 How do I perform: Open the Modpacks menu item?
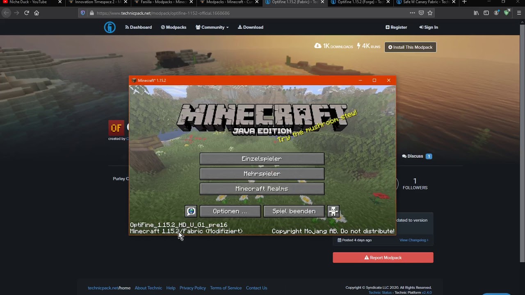(x=173, y=27)
